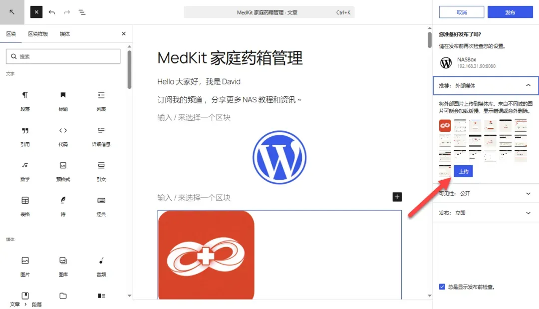The width and height of the screenshot is (539, 309).
Task: Click the Upload (上传) button
Action: tap(463, 171)
